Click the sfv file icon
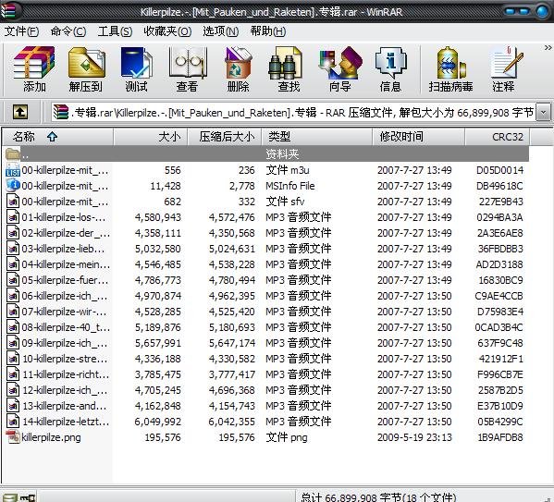The image size is (554, 502). coord(13,202)
